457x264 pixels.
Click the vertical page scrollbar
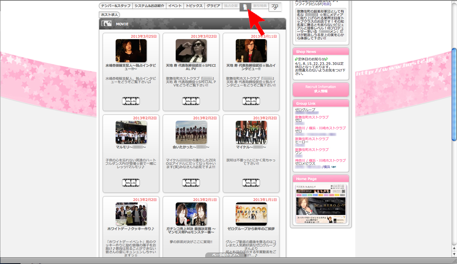pos(454,93)
